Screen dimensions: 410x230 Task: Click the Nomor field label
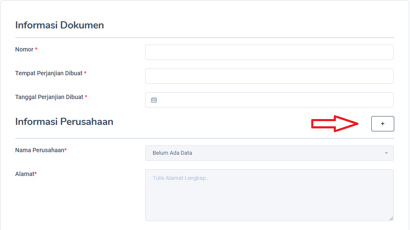24,50
